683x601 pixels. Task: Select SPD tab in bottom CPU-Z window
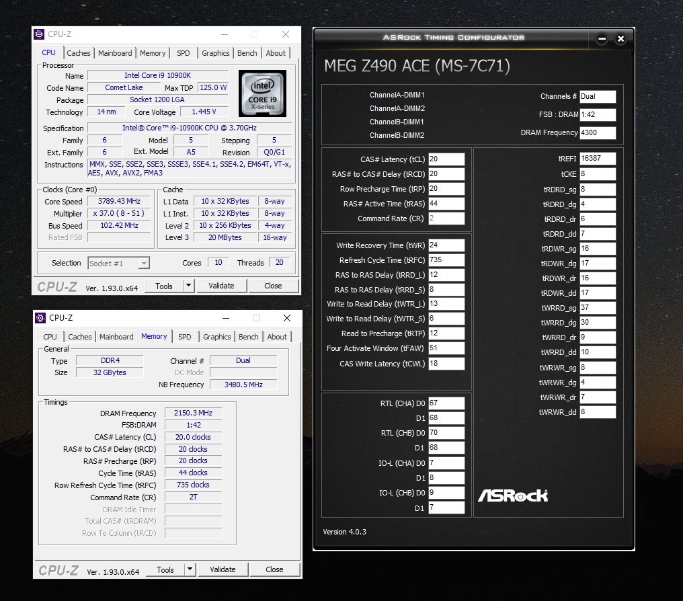pos(185,337)
